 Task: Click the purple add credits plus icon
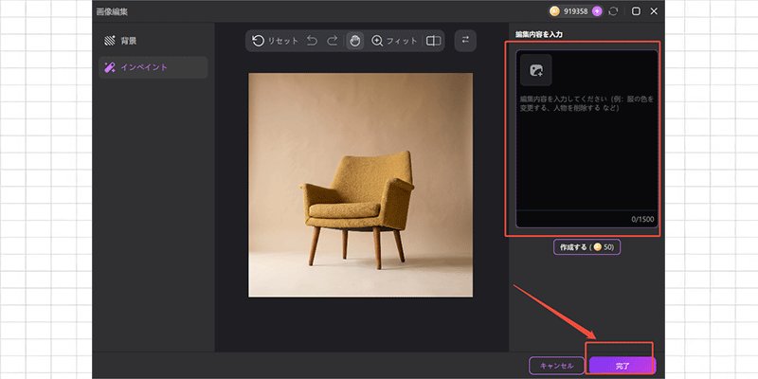click(598, 11)
